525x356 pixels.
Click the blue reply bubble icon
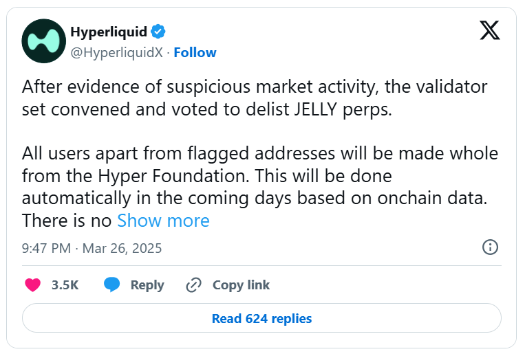coord(111,285)
